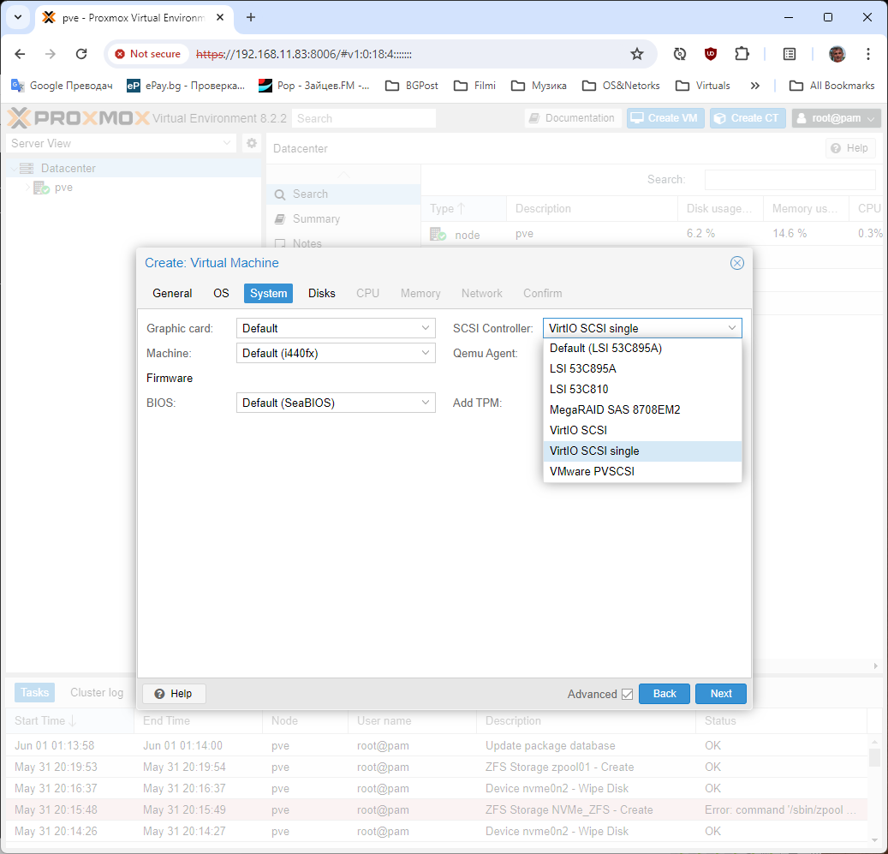Open the BGPost bookmark folder
This screenshot has height=854, width=888.
point(412,86)
